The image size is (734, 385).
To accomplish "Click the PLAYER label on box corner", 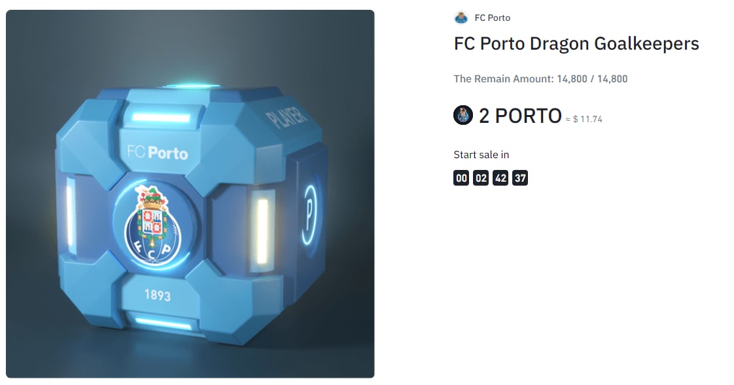I will tap(287, 118).
